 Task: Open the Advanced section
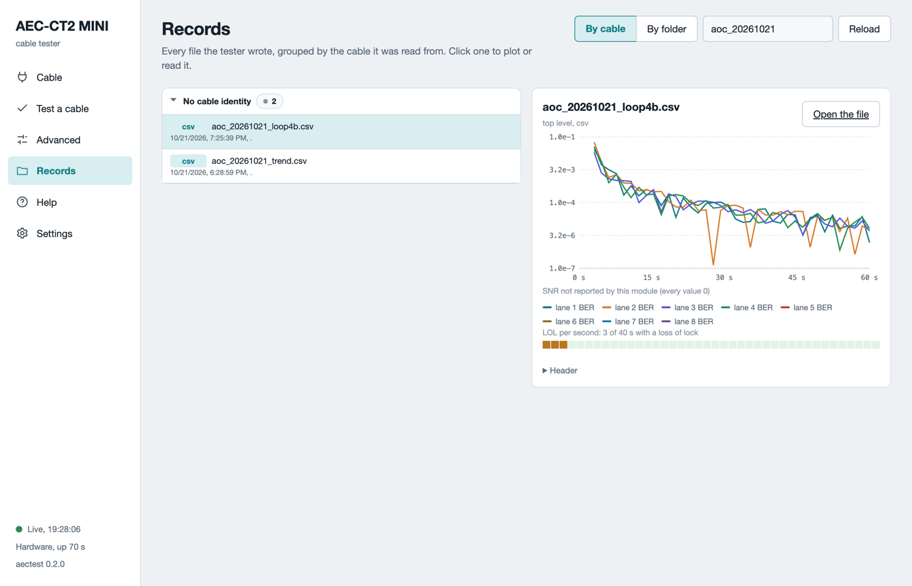click(x=70, y=139)
